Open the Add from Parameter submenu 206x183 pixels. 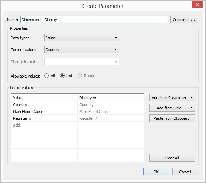pos(172,98)
